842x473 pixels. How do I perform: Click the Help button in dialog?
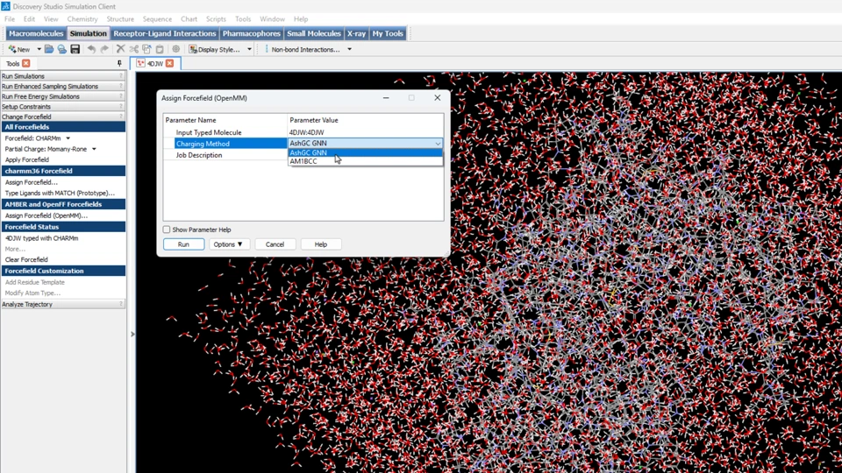pos(321,244)
